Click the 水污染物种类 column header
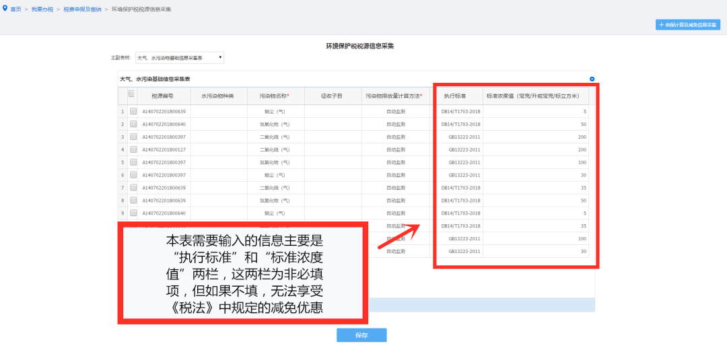The height and width of the screenshot is (344, 727). click(x=217, y=96)
